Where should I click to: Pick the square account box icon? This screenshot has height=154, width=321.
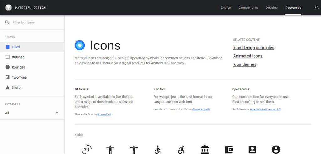point(252,150)
